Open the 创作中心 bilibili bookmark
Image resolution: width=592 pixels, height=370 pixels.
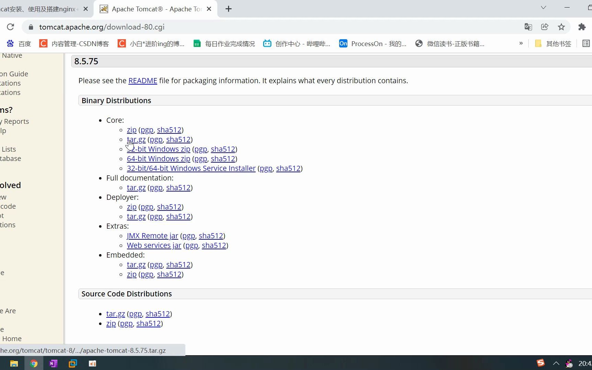297,44
